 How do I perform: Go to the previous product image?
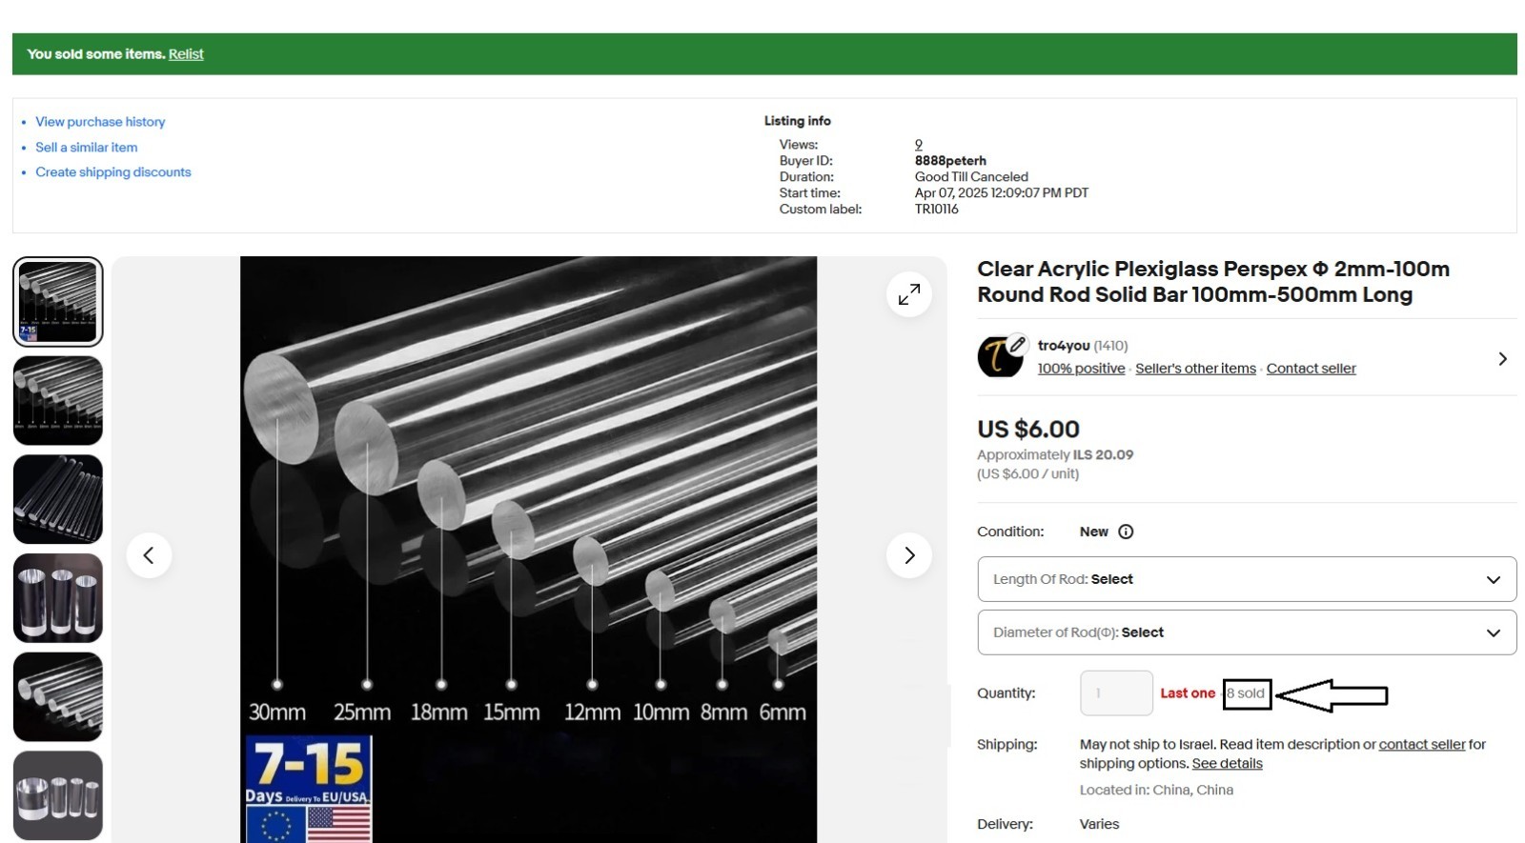pyautogui.click(x=149, y=555)
